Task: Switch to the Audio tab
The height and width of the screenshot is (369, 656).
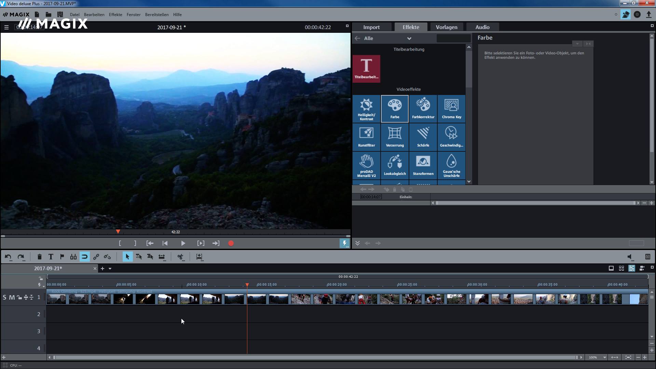Action: tap(482, 27)
